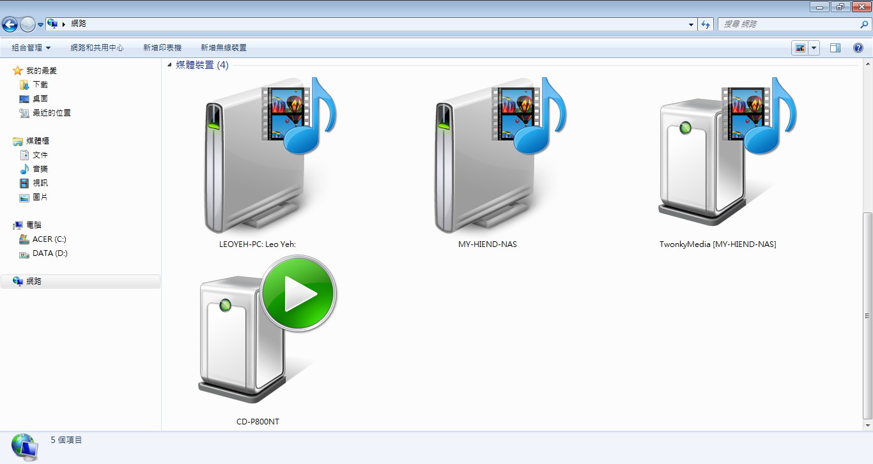This screenshot has height=464, width=873.
Task: Click the pictures icon beside 圖片
Action: (24, 197)
